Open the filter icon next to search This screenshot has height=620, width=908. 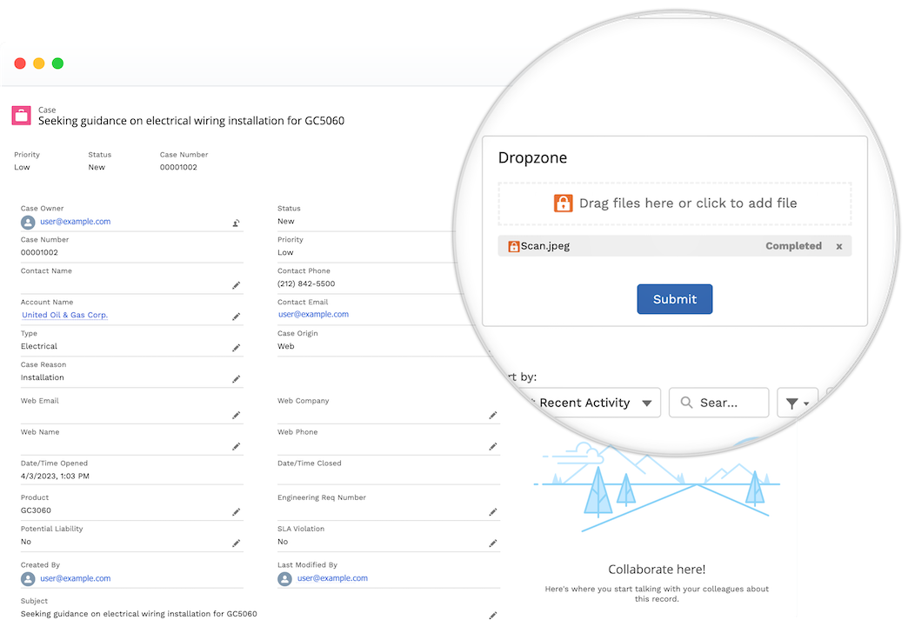pyautogui.click(x=793, y=403)
